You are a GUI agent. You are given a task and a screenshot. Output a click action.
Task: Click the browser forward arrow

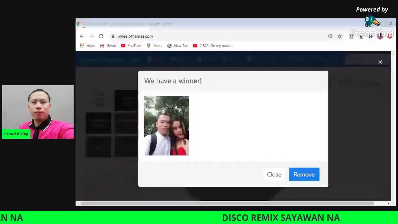tap(91, 36)
